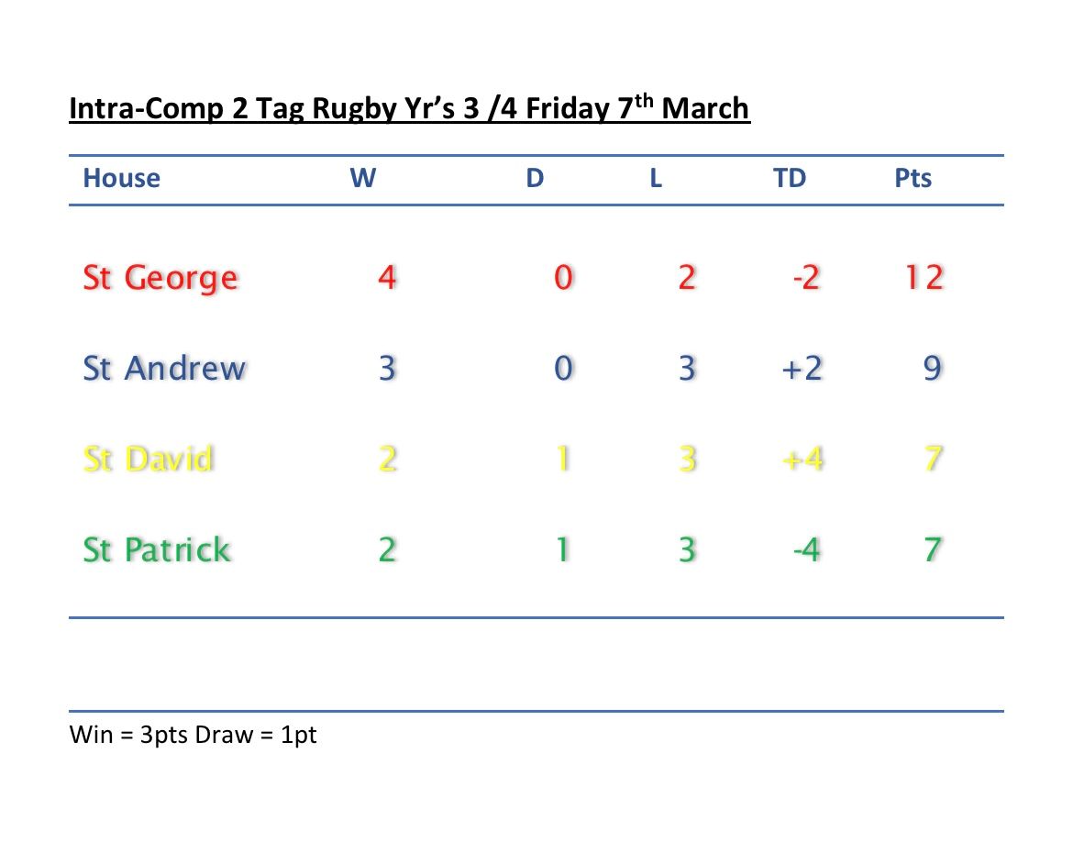
Task: Click St Andrew's points total of 9
Action: pos(932,369)
